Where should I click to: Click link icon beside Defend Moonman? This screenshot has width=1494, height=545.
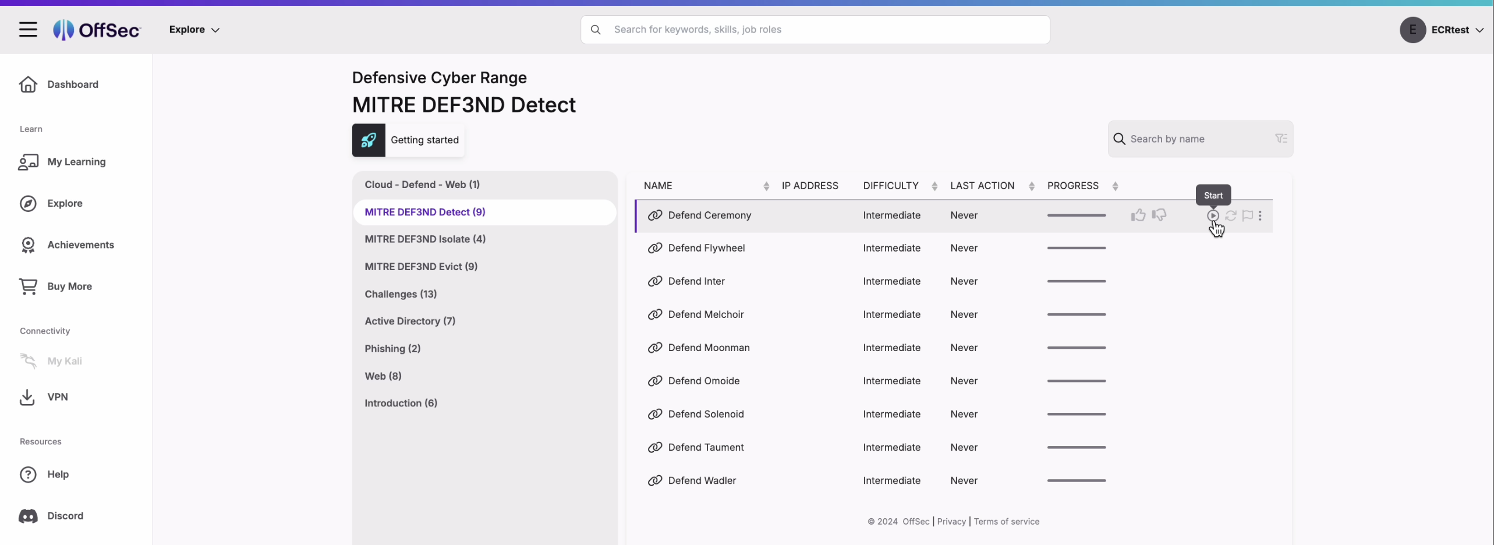click(655, 348)
